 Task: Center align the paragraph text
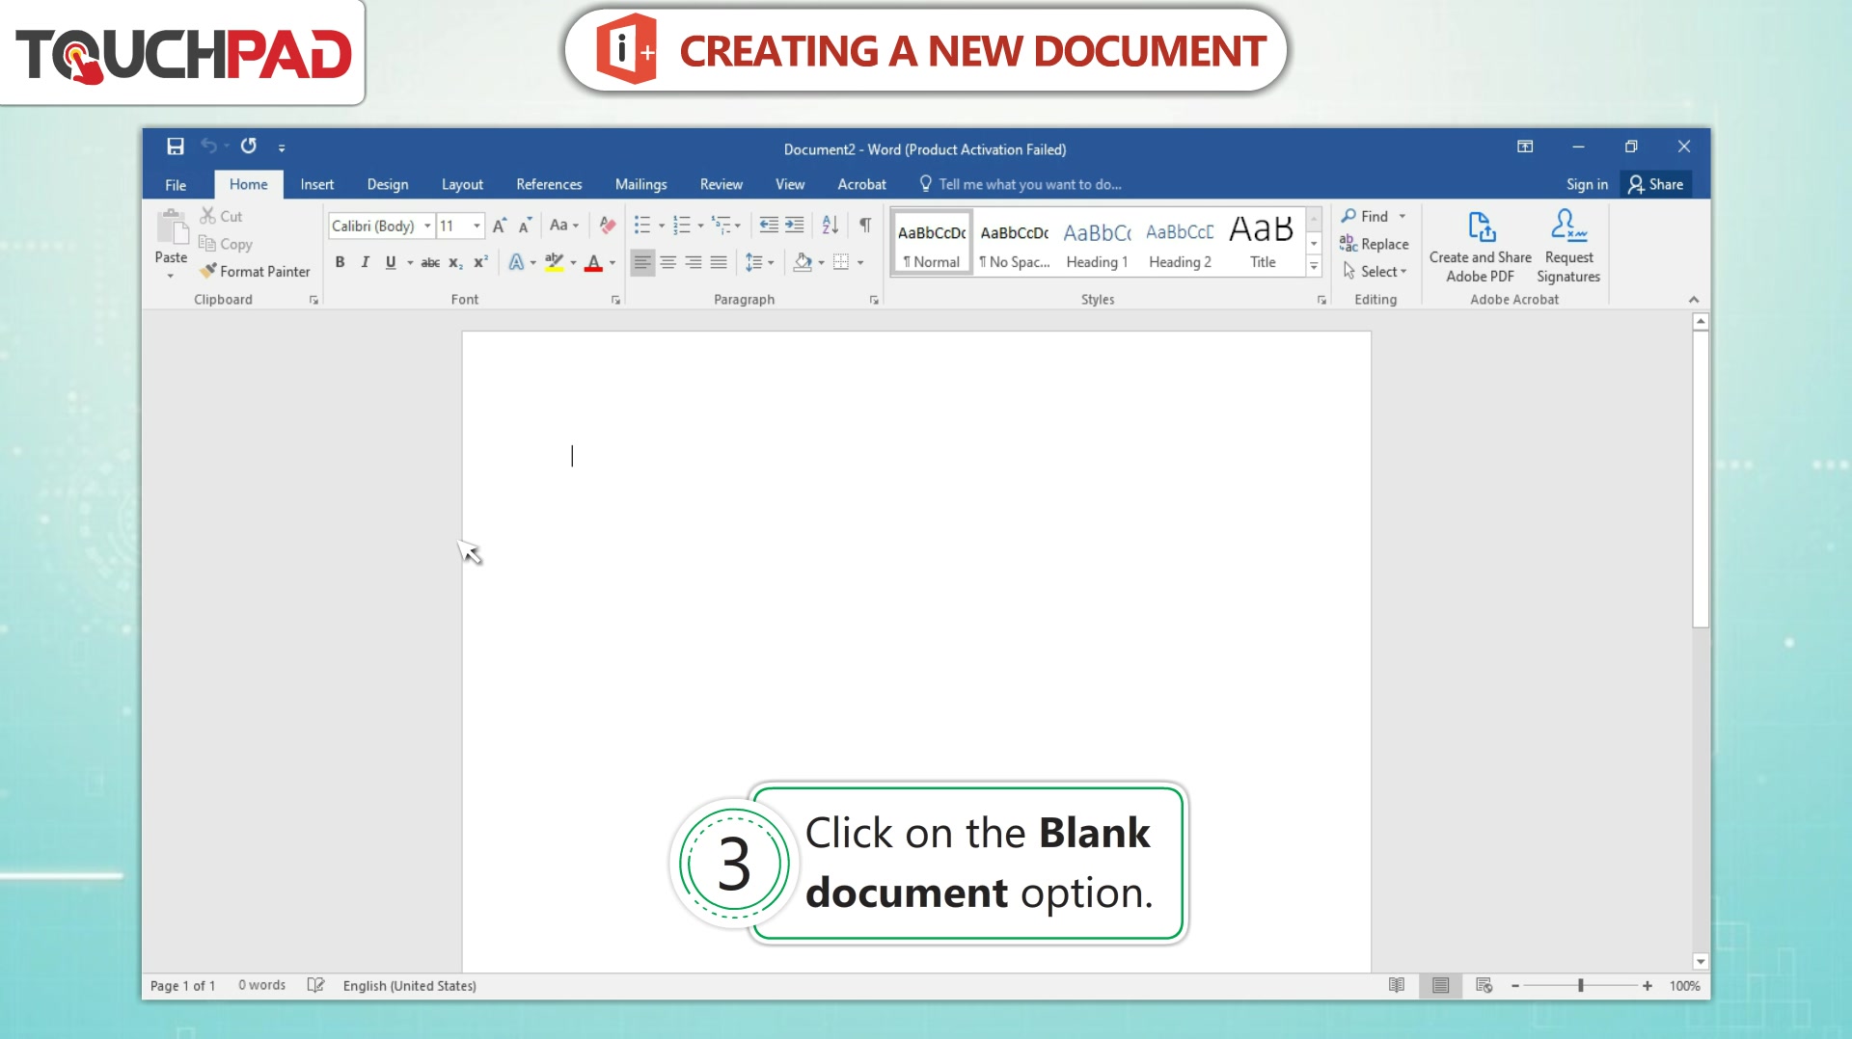point(667,262)
